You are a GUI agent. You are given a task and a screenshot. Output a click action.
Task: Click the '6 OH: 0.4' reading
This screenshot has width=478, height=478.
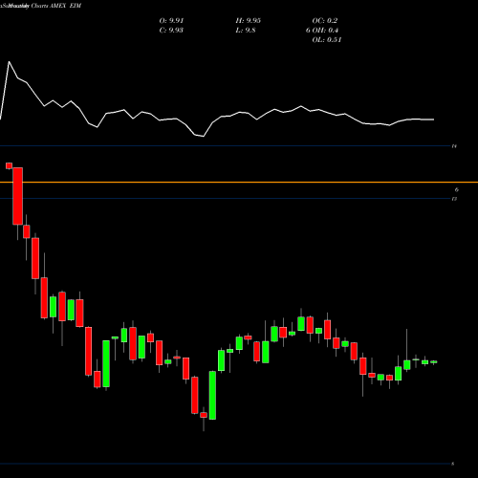(x=322, y=31)
